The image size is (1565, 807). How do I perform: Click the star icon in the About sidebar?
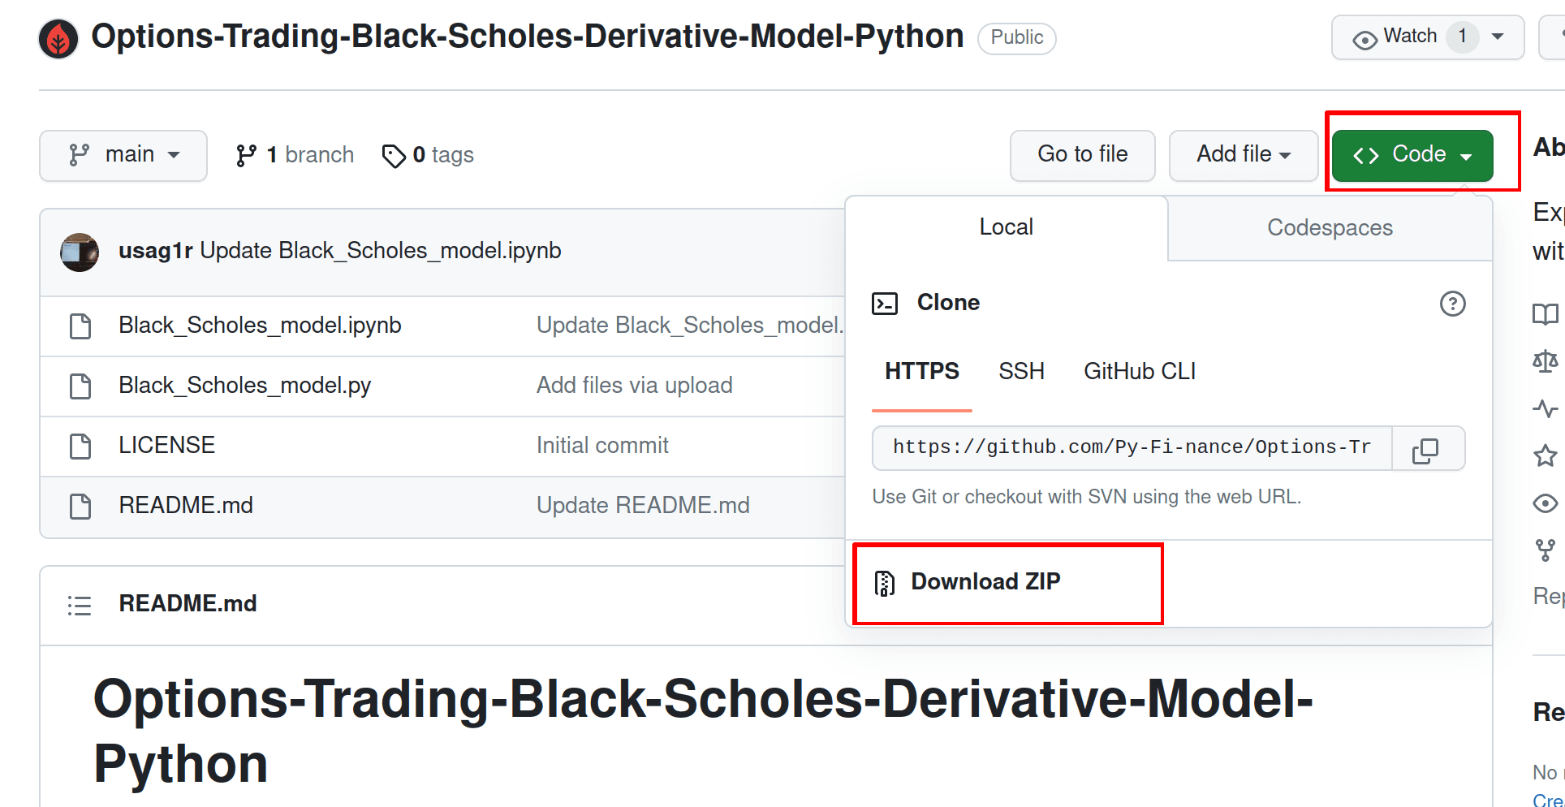[x=1545, y=455]
